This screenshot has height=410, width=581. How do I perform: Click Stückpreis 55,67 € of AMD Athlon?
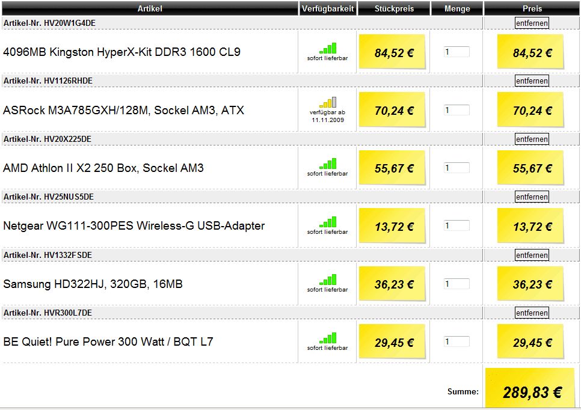tap(392, 168)
